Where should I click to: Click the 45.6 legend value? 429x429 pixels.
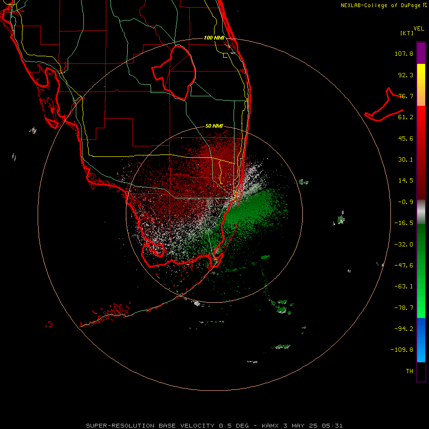(406, 138)
